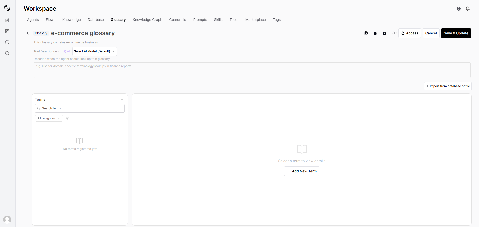Open the Marketplace tab
The image size is (479, 227).
pos(255,20)
